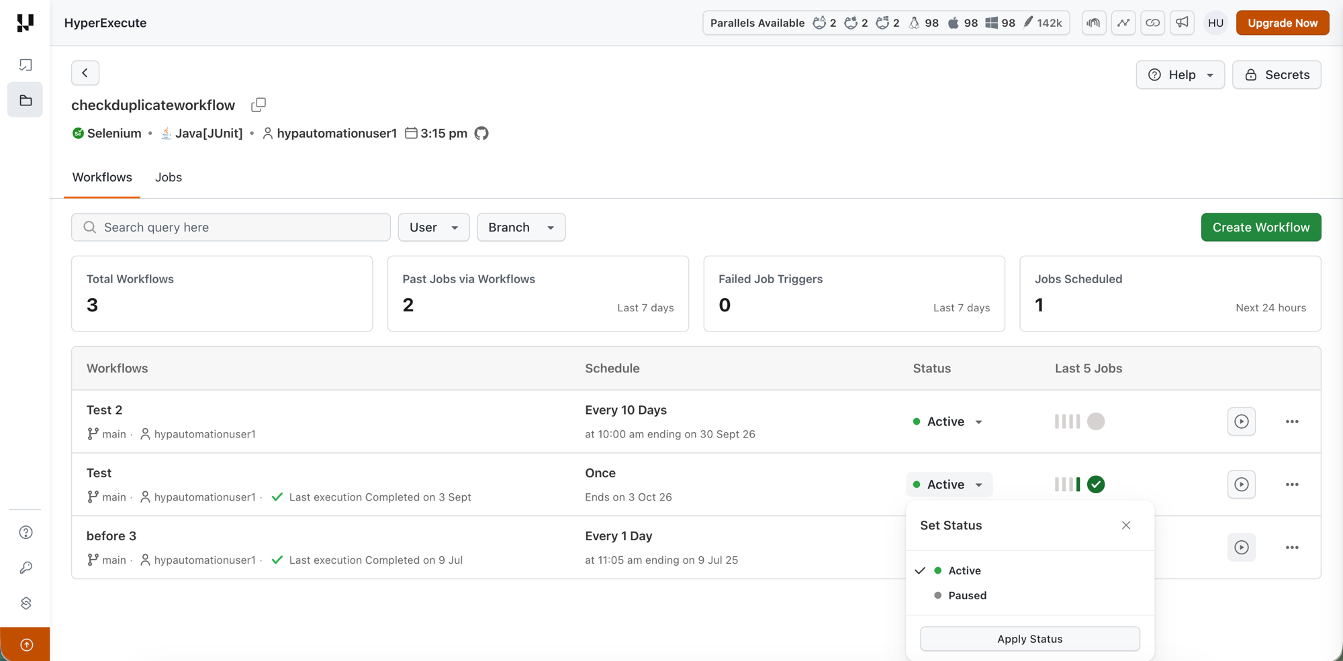This screenshot has width=1343, height=661.
Task: Click Last execution Completed on 3 Sept
Action: (380, 497)
